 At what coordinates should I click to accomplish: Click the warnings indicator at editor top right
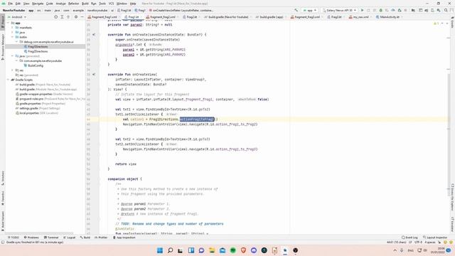tap(437, 23)
